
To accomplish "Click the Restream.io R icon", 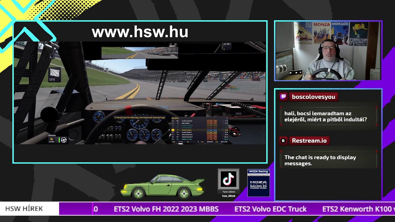I will (x=283, y=141).
